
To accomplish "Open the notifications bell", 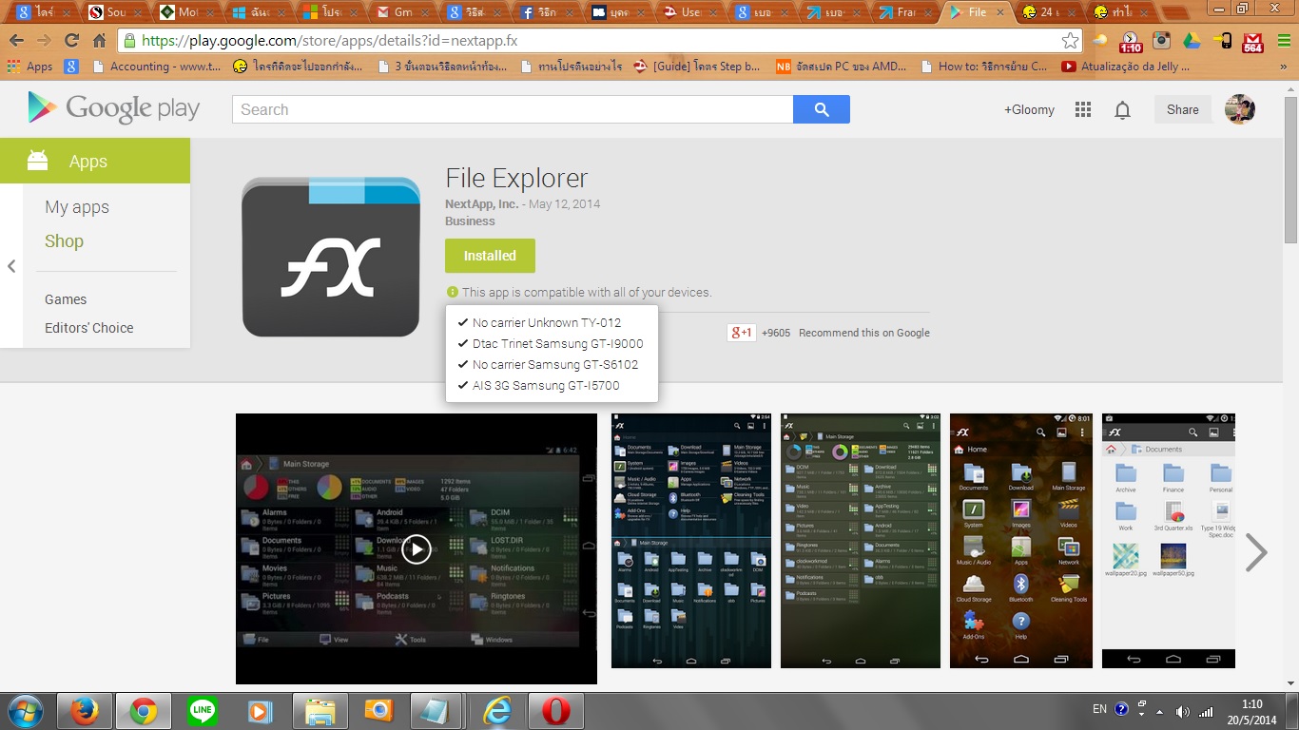I will [x=1123, y=110].
